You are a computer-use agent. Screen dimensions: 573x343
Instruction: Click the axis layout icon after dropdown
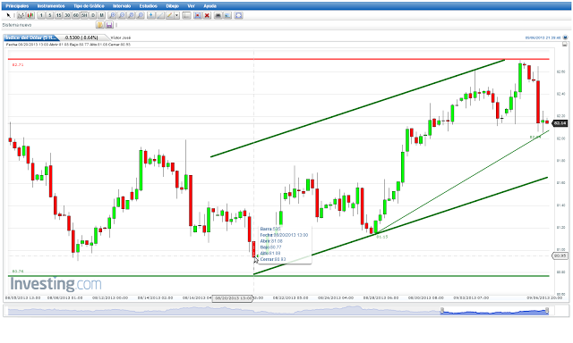coord(187,15)
